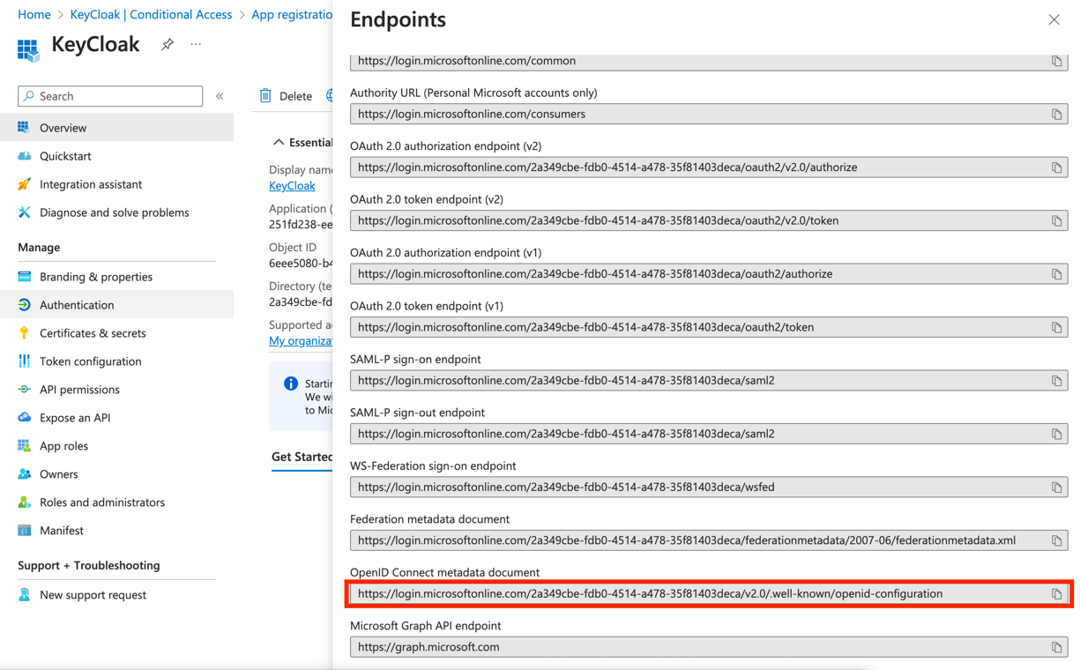Copy the Federation metadata document URL
1080x670 pixels.
1057,540
